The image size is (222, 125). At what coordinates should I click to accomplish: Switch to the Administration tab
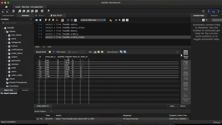(8, 16)
